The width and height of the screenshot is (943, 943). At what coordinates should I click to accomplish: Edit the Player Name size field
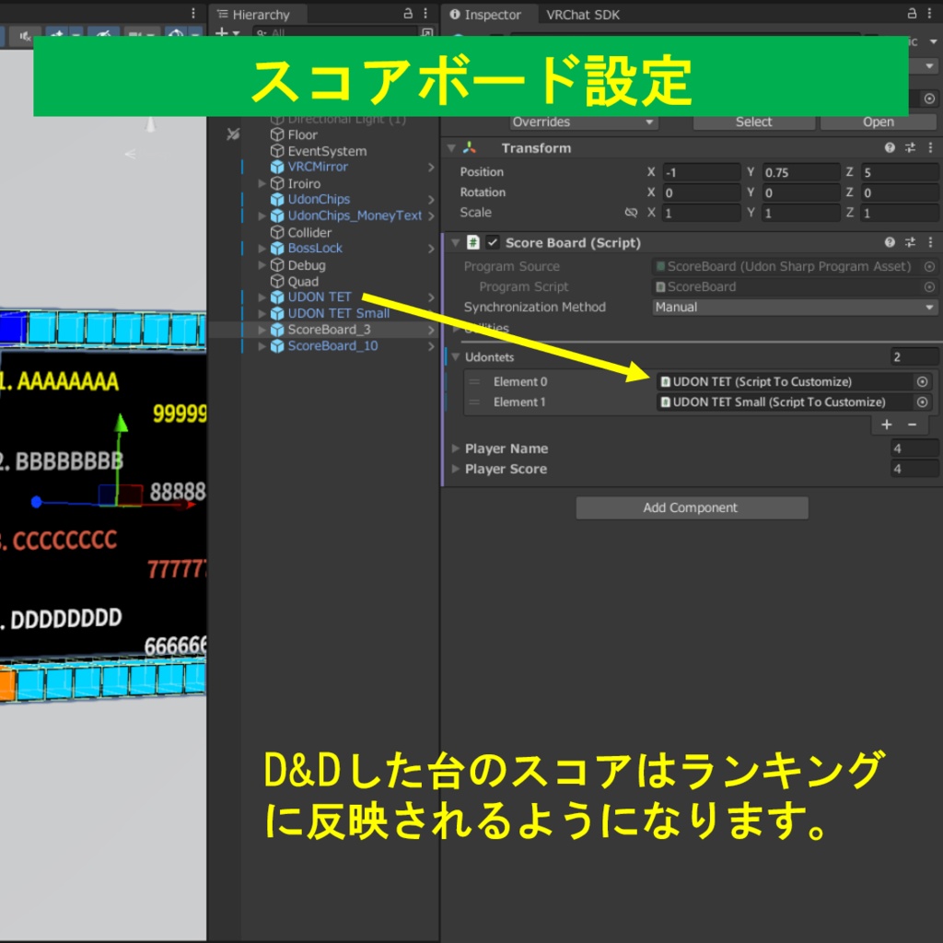(914, 448)
